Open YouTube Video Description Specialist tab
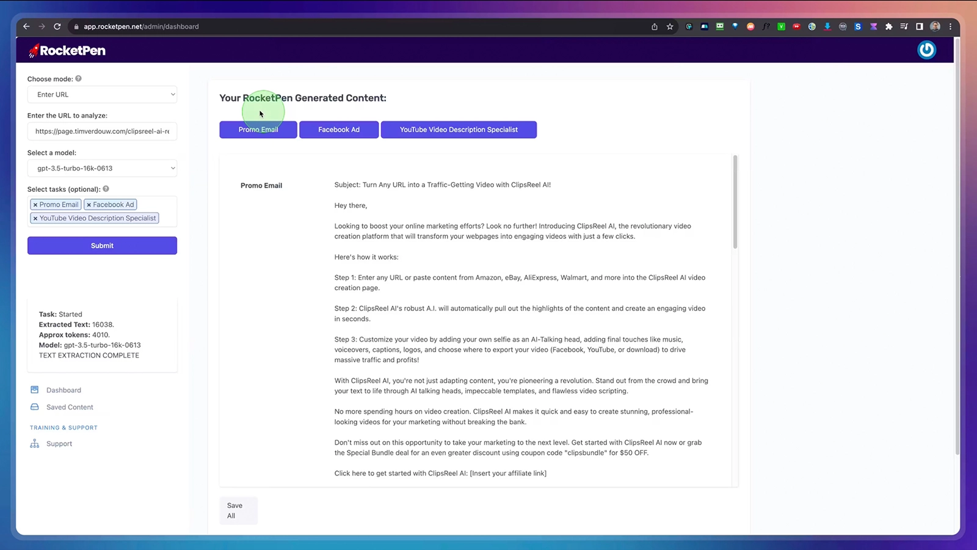 click(x=459, y=130)
